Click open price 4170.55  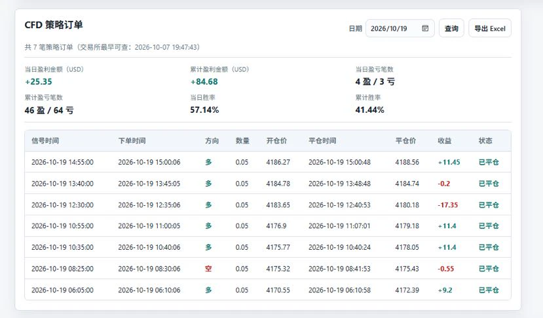point(278,290)
